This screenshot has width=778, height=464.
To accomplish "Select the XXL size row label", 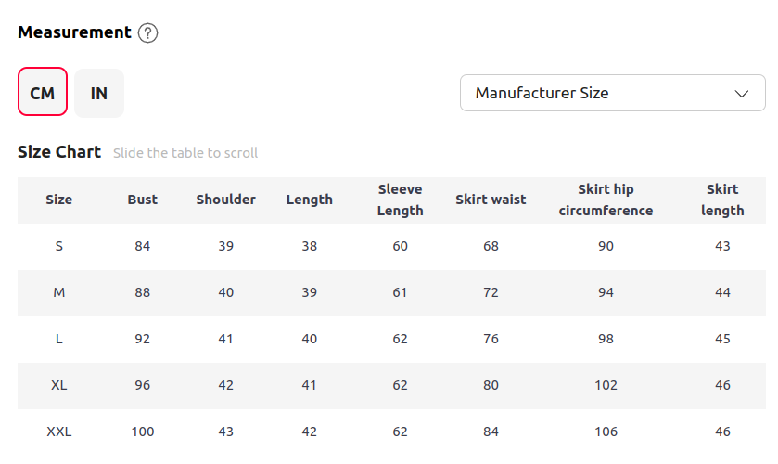I will pyautogui.click(x=59, y=432).
